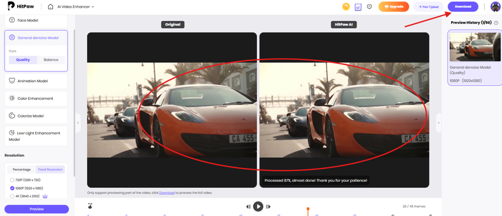
Task: Select 4K (3840 x 2160) radio
Action: [x=12, y=196]
